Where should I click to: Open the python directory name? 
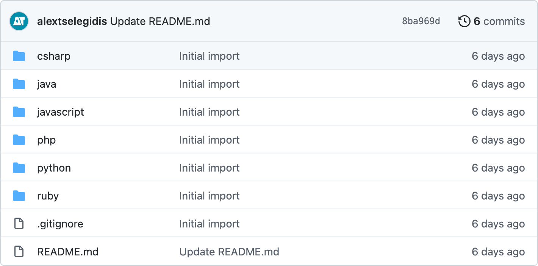(54, 168)
